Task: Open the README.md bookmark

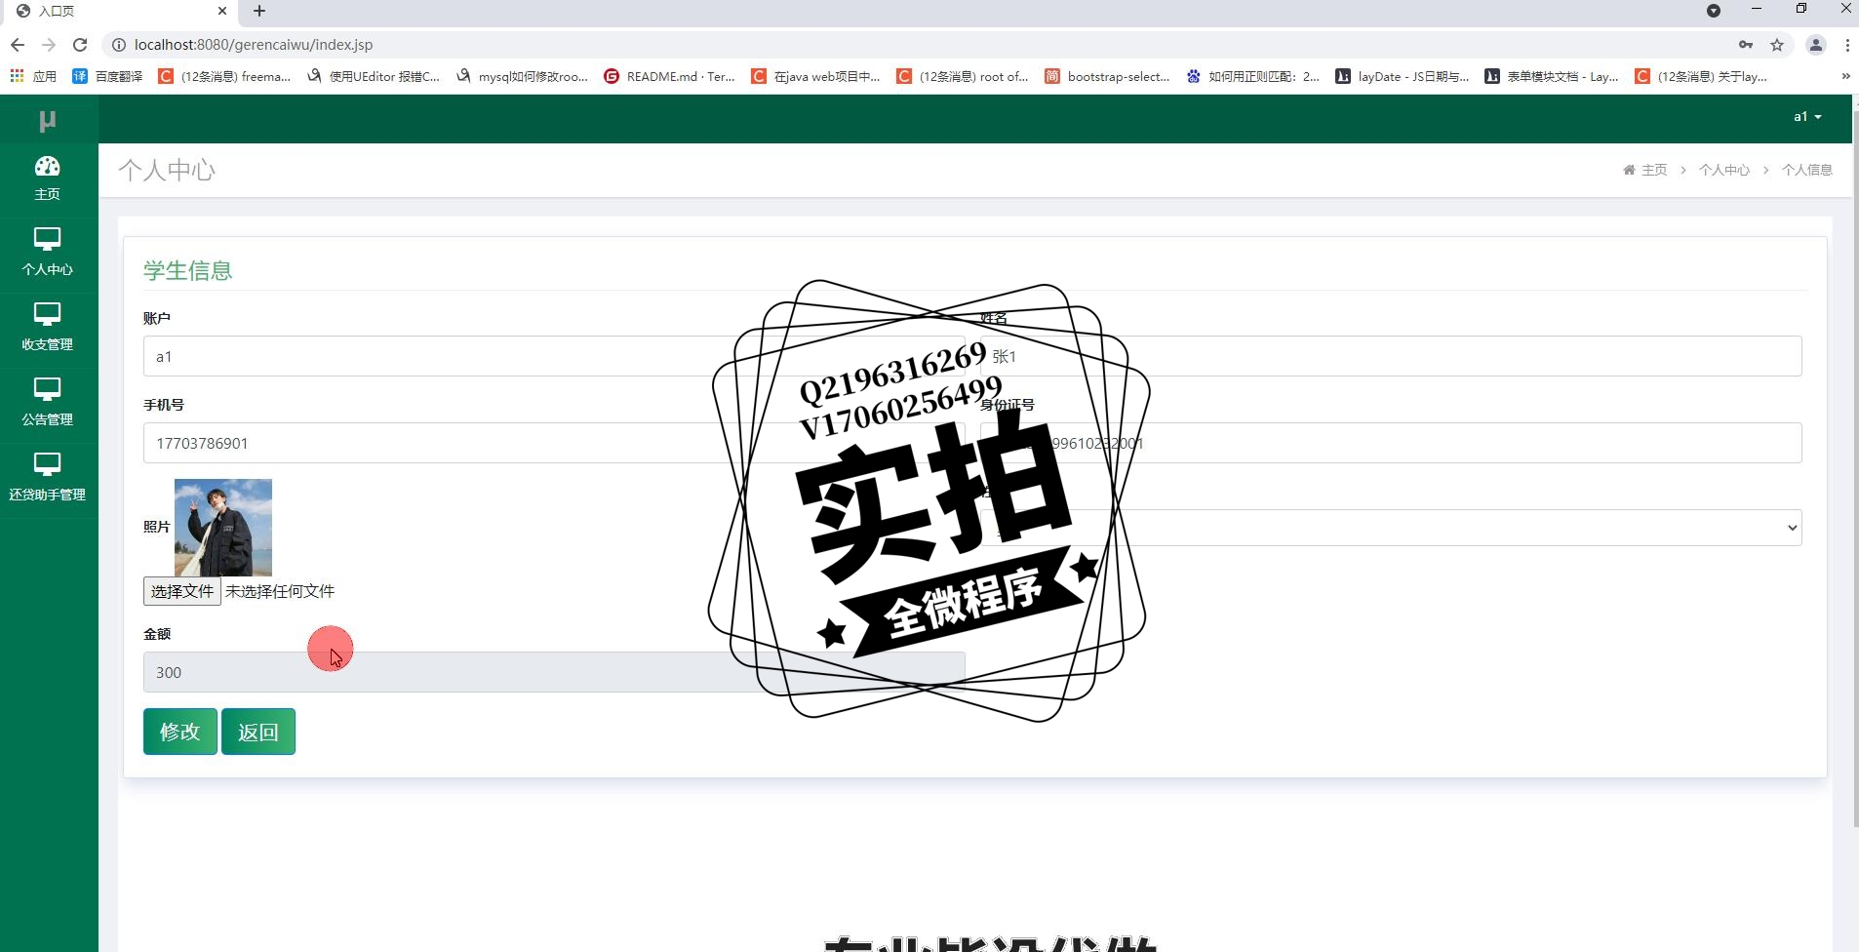Action: [670, 76]
